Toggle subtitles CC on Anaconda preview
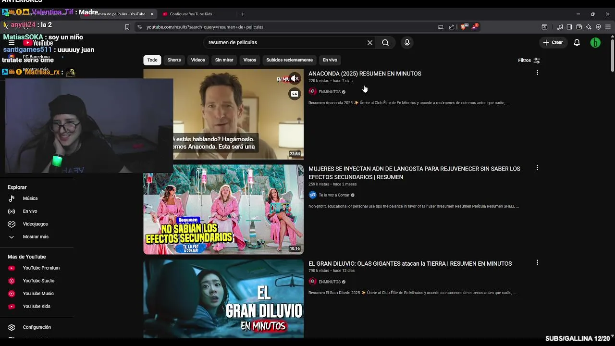 point(295,94)
